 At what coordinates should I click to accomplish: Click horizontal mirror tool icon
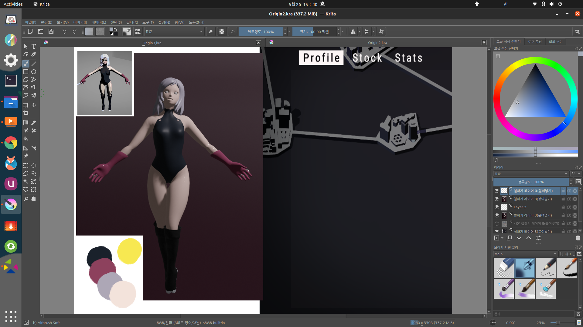coord(353,31)
